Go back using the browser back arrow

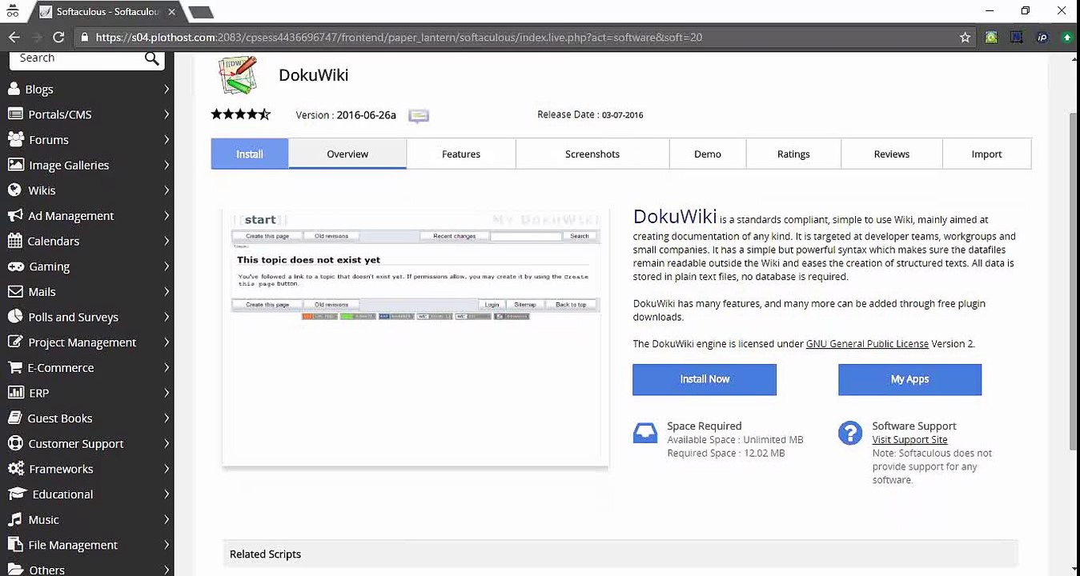14,37
